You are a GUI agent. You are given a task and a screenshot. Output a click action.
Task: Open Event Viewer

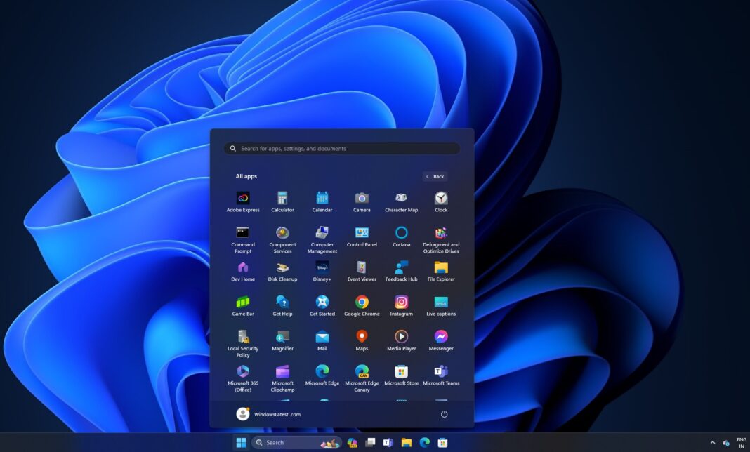pos(362,269)
